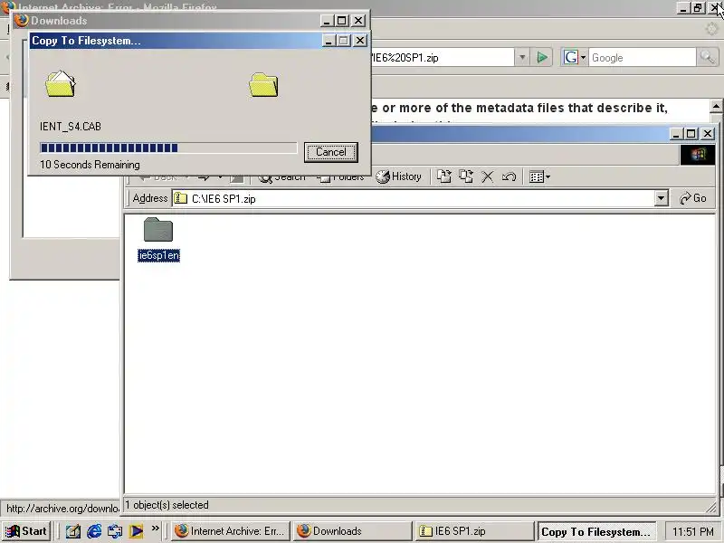Click the progress bar in copy dialog
Screen dimensions: 724x543
(168, 148)
